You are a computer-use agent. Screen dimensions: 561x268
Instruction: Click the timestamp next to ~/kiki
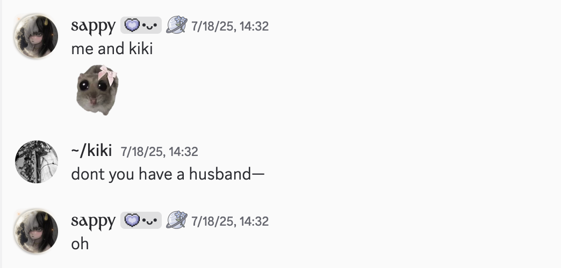pyautogui.click(x=159, y=152)
